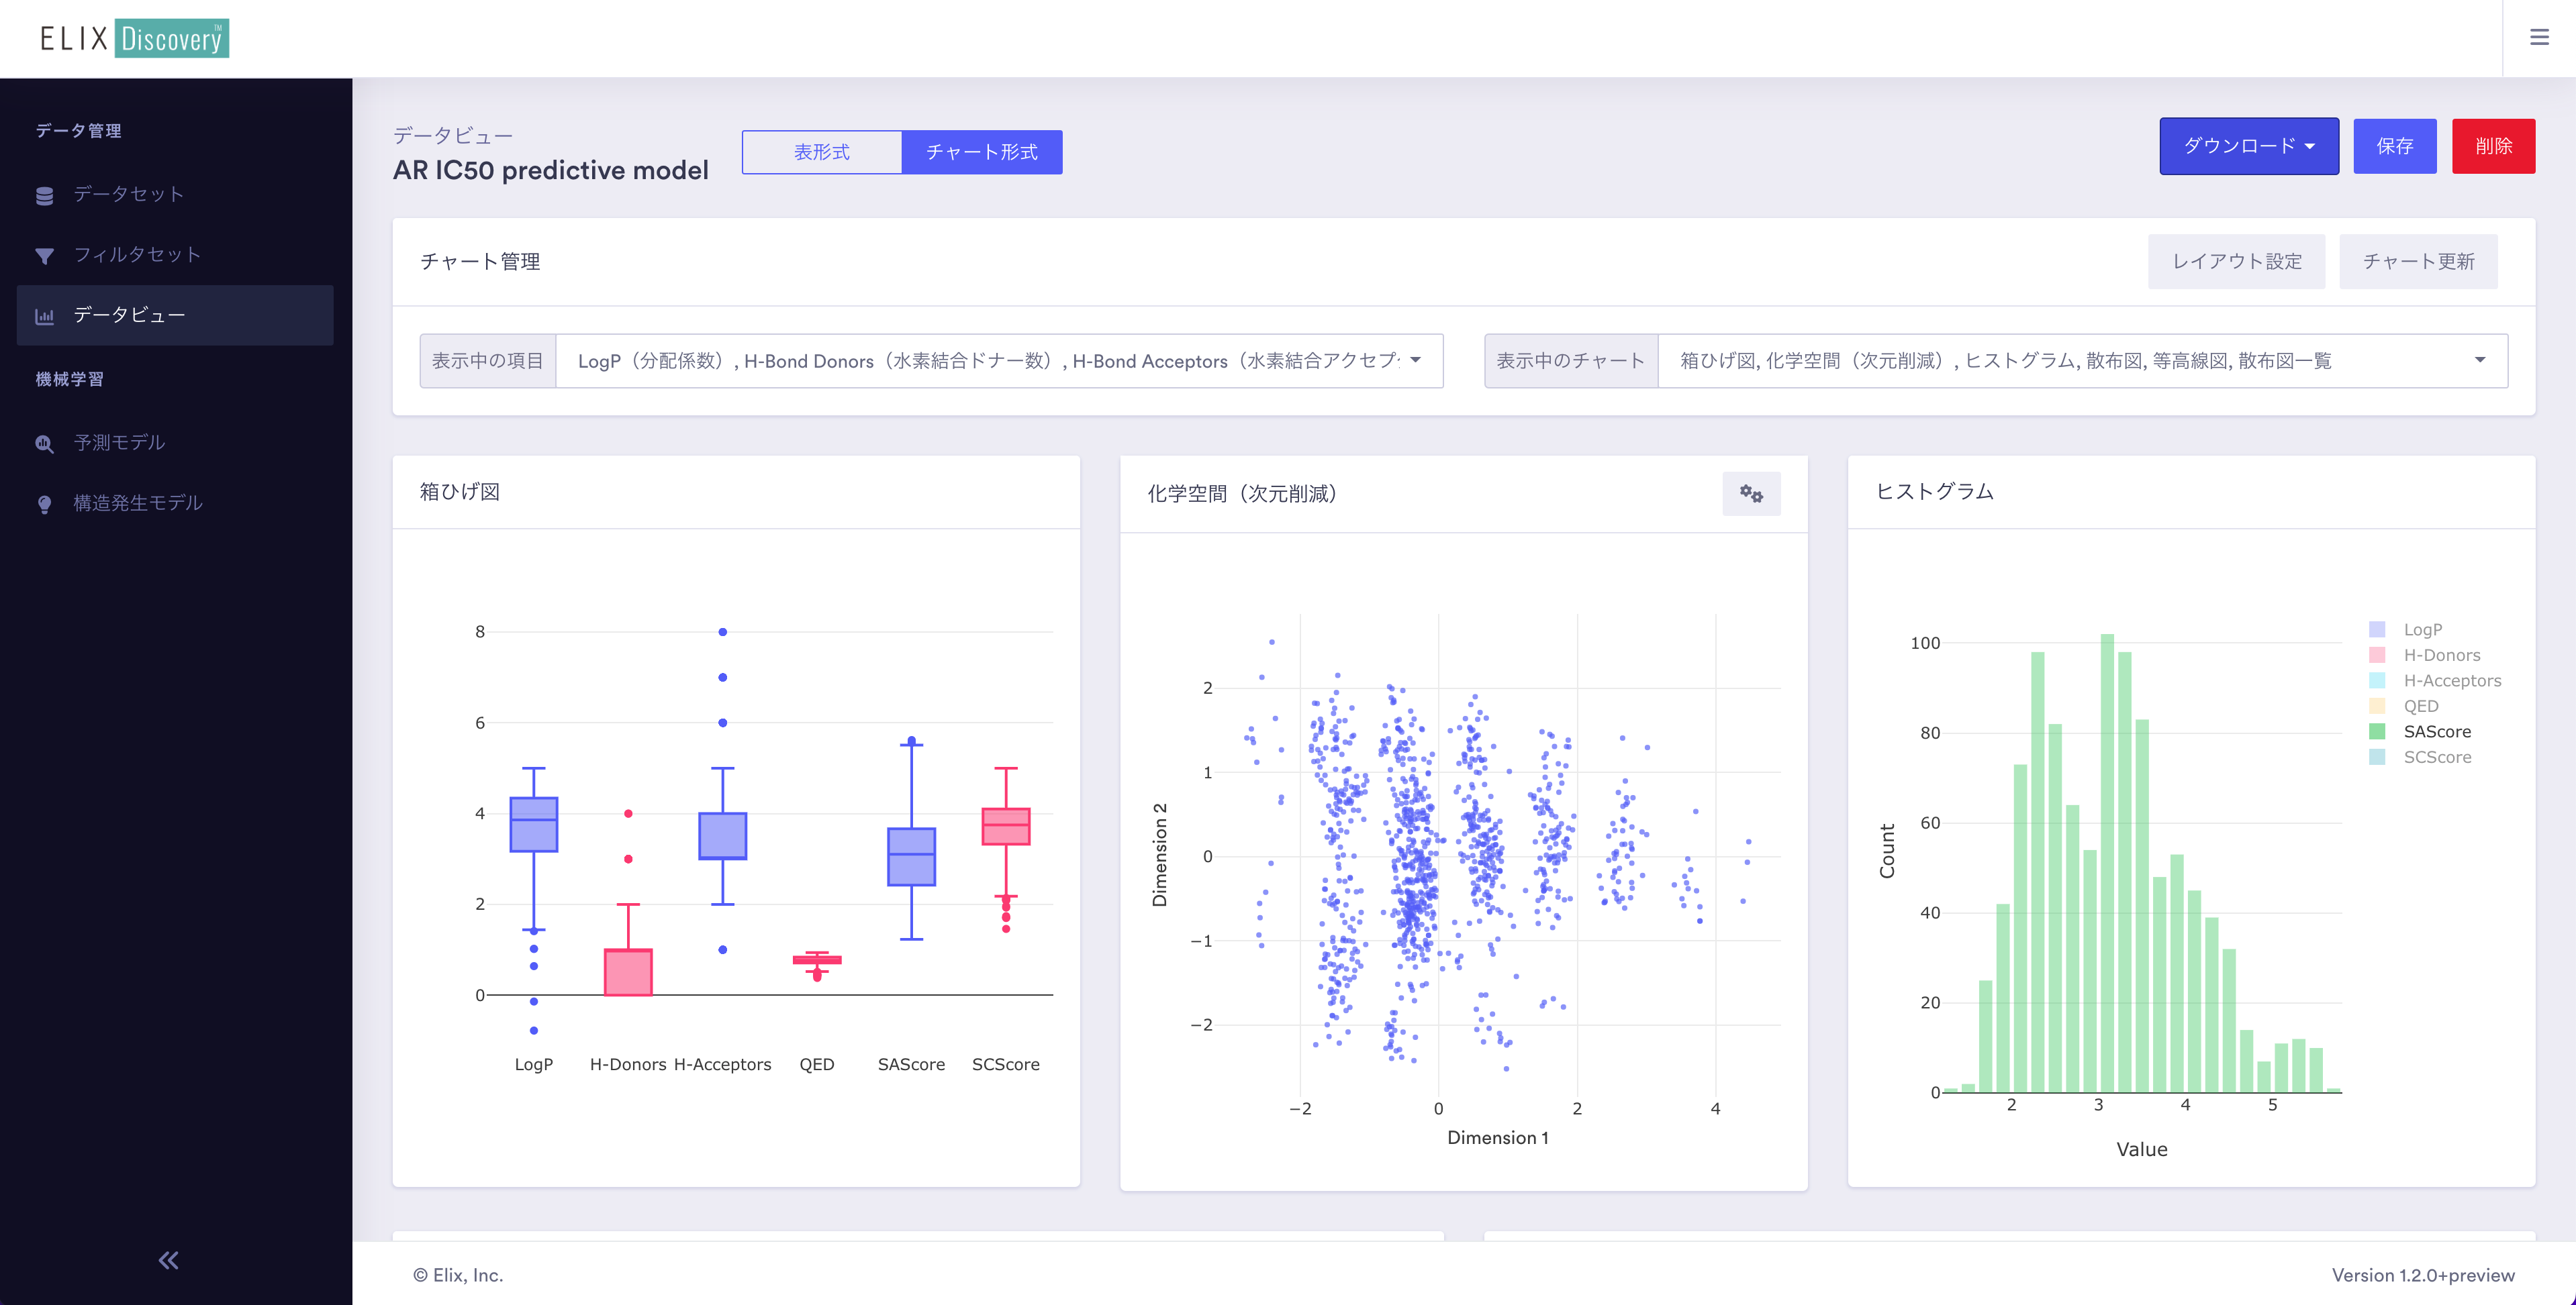Click the filter set funnel icon
The width and height of the screenshot is (2576, 1305).
pyautogui.click(x=44, y=256)
